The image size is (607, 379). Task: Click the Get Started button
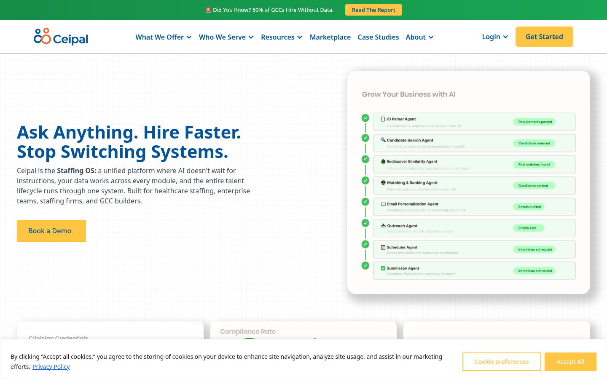point(544,37)
